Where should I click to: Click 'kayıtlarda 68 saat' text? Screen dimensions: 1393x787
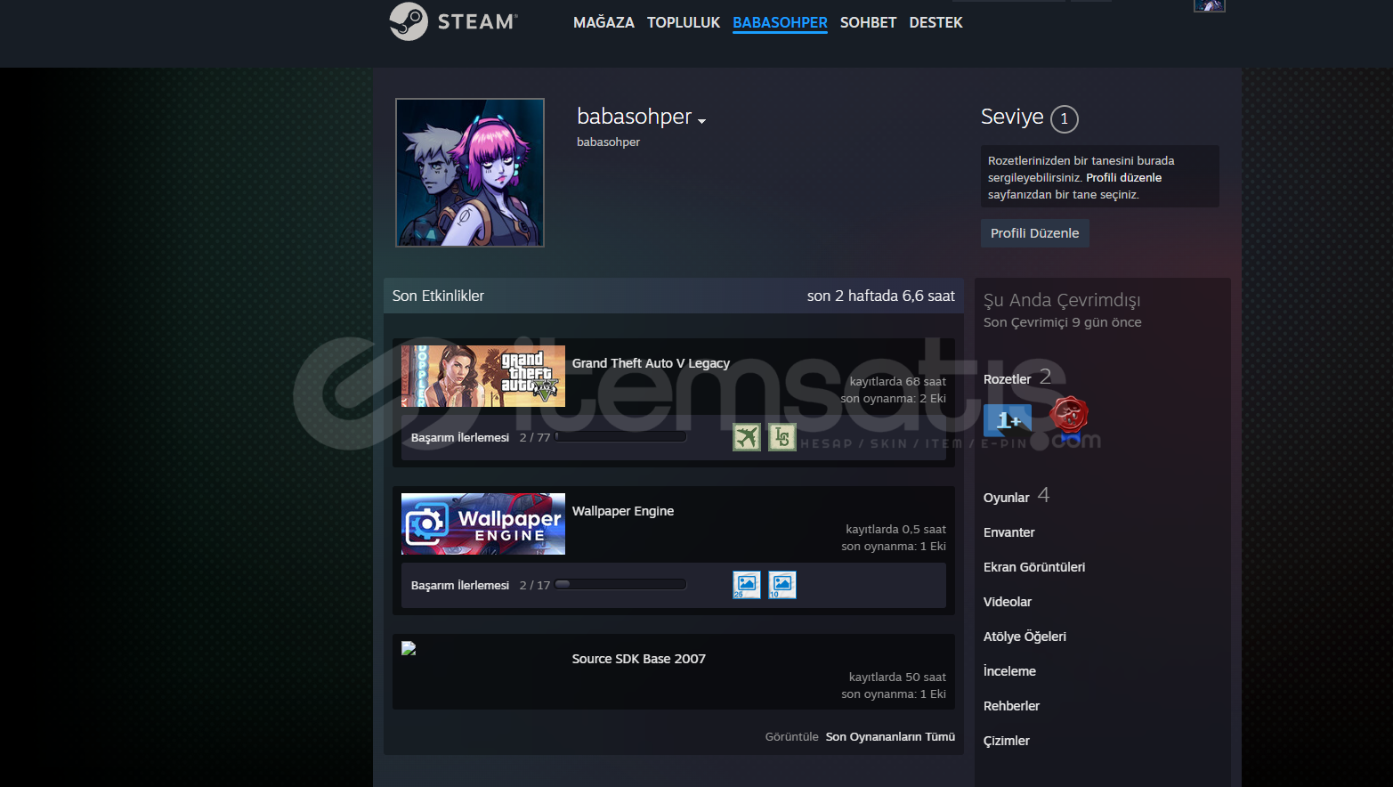[x=898, y=381]
